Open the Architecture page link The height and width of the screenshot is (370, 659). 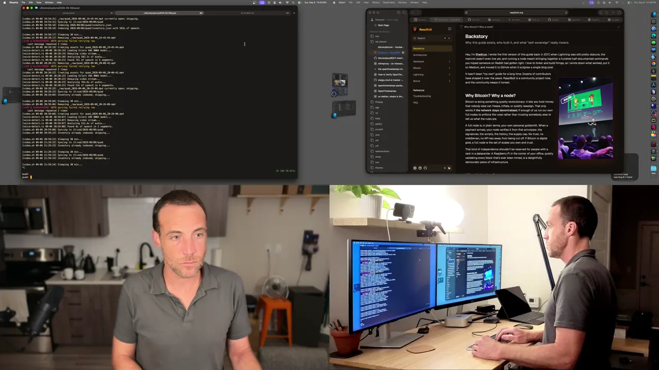coord(420,55)
